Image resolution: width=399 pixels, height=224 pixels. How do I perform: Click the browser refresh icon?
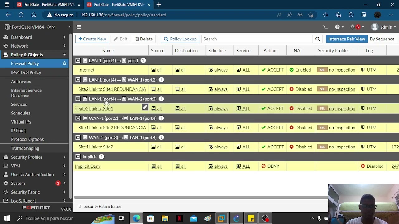21,15
